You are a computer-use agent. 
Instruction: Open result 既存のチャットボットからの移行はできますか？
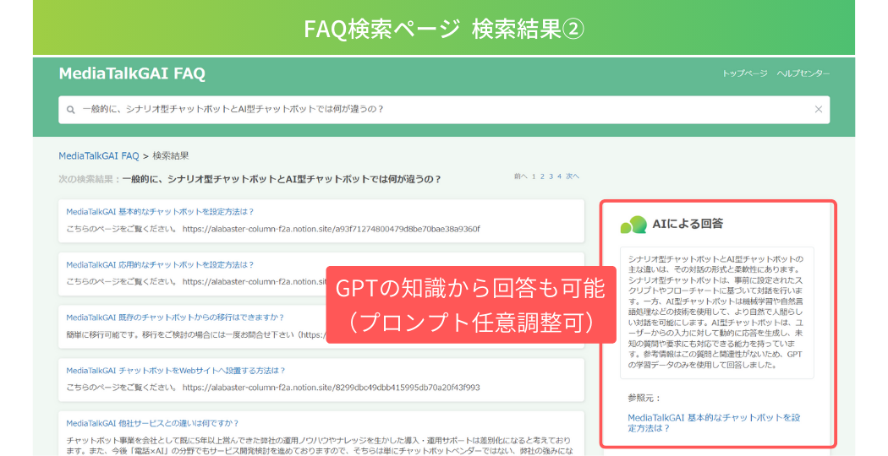[176, 318]
